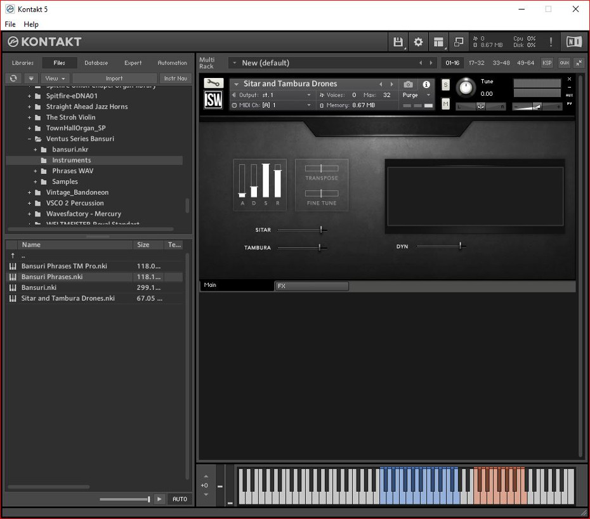Image resolution: width=590 pixels, height=519 pixels.
Task: Toggle AUTO preview playback
Action: pyautogui.click(x=180, y=499)
